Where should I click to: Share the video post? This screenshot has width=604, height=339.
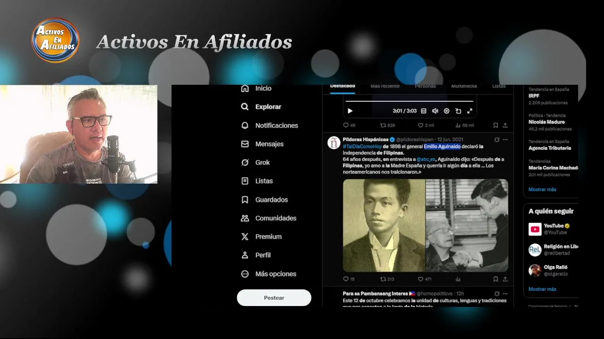click(x=505, y=126)
